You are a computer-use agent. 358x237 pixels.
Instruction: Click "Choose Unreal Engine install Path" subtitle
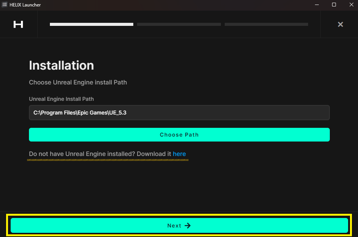click(x=78, y=82)
